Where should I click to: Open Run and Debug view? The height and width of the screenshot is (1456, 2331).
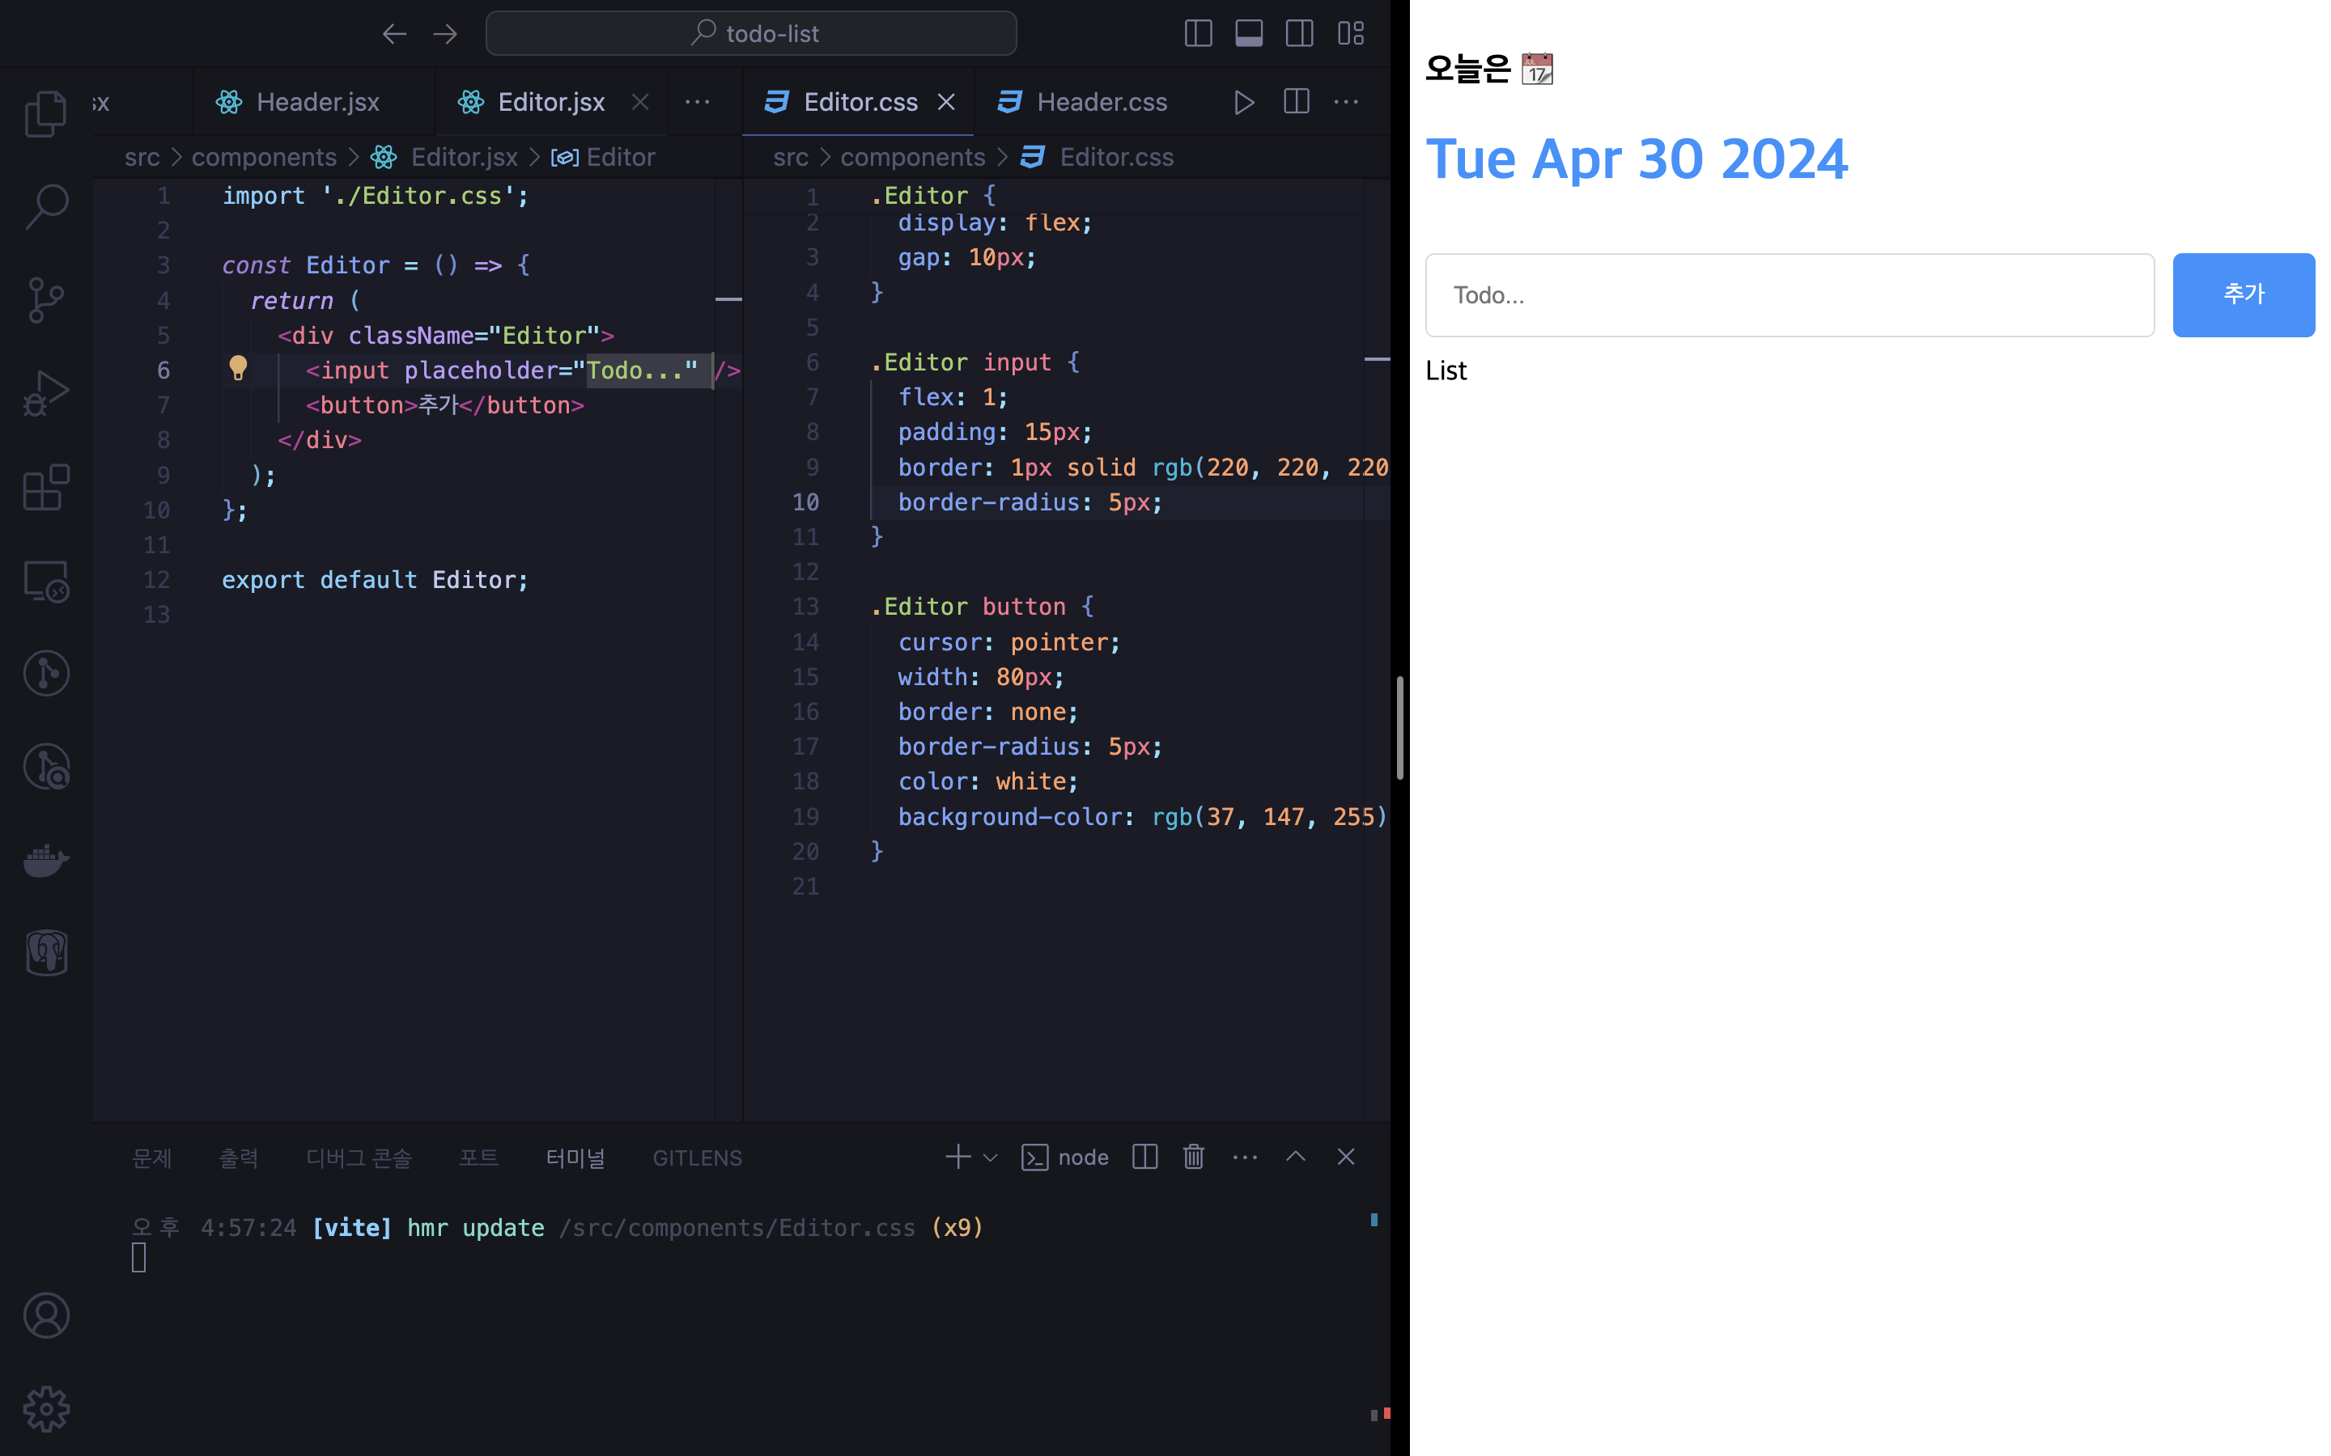[x=45, y=393]
